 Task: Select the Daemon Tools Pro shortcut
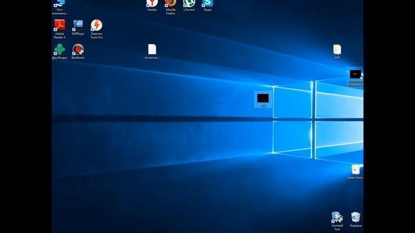[x=97, y=29]
